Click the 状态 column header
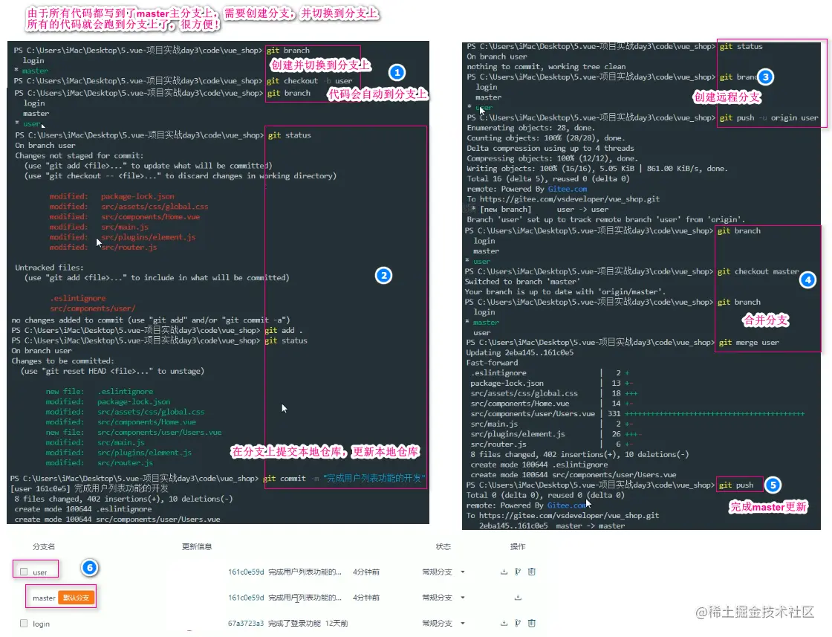 click(443, 546)
